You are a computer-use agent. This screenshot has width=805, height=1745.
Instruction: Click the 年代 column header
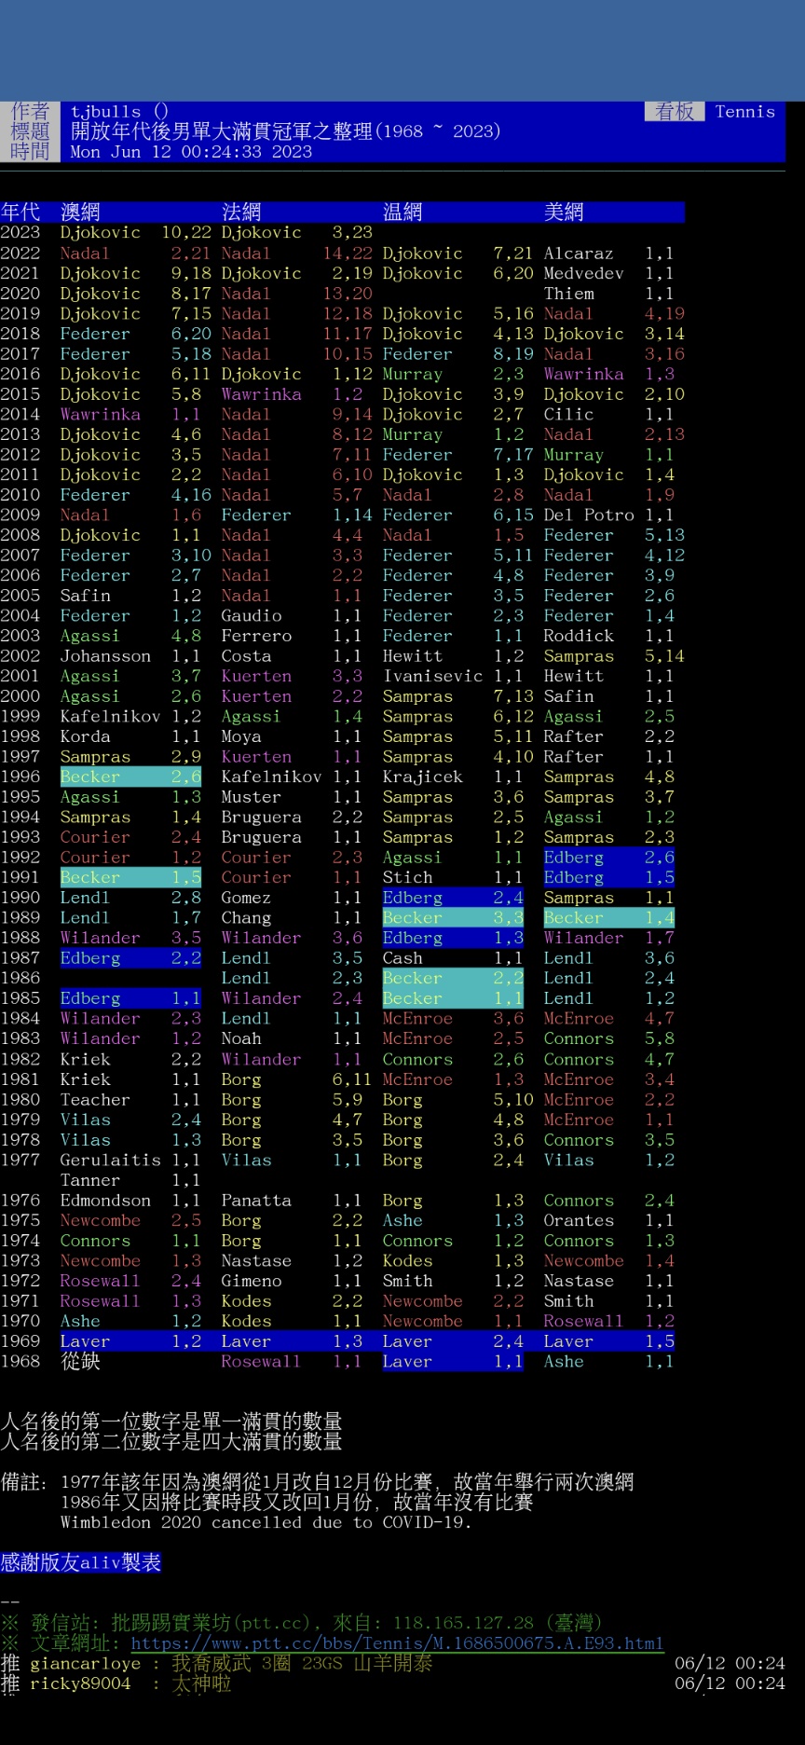pyautogui.click(x=20, y=212)
